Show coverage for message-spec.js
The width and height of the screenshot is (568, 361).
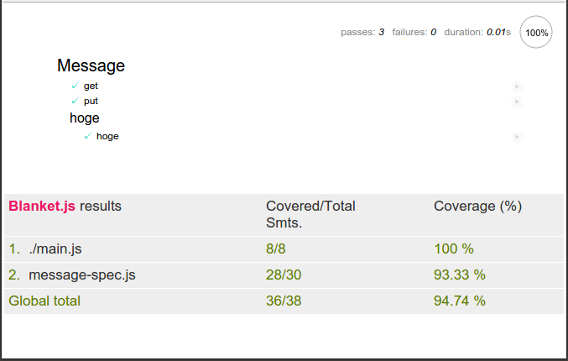click(82, 275)
